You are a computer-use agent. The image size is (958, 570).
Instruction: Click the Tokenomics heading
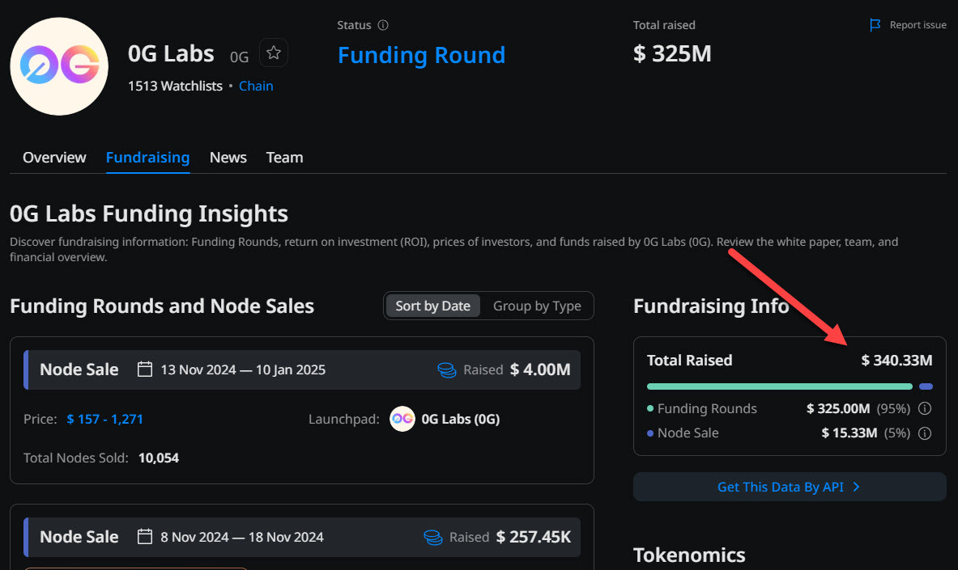(x=689, y=555)
